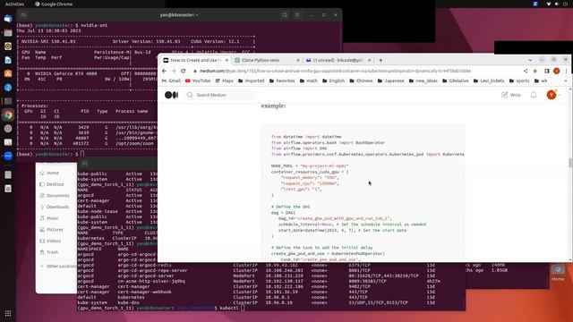The image size is (573, 322).
Task: Go to the Medium home logo
Action: pyautogui.click(x=171, y=95)
